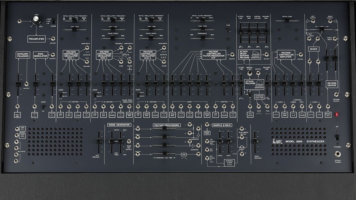Click the filter Resonance slider
The height and width of the screenshot is (200, 356).
coord(202,39)
